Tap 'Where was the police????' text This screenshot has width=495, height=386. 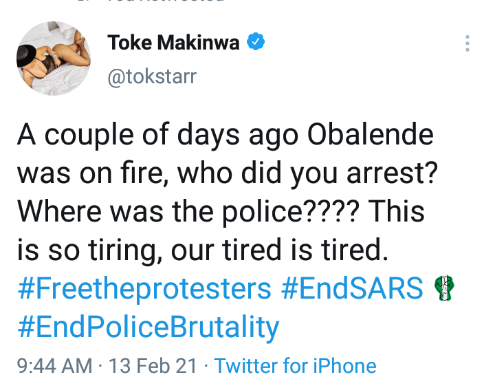pos(188,213)
